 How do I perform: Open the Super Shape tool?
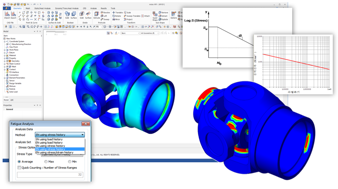click(x=155, y=16)
